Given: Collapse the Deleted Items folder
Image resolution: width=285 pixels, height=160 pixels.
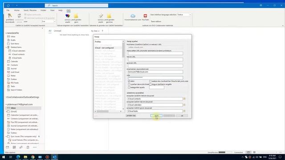Looking at the screenshot, I should (6, 47).
